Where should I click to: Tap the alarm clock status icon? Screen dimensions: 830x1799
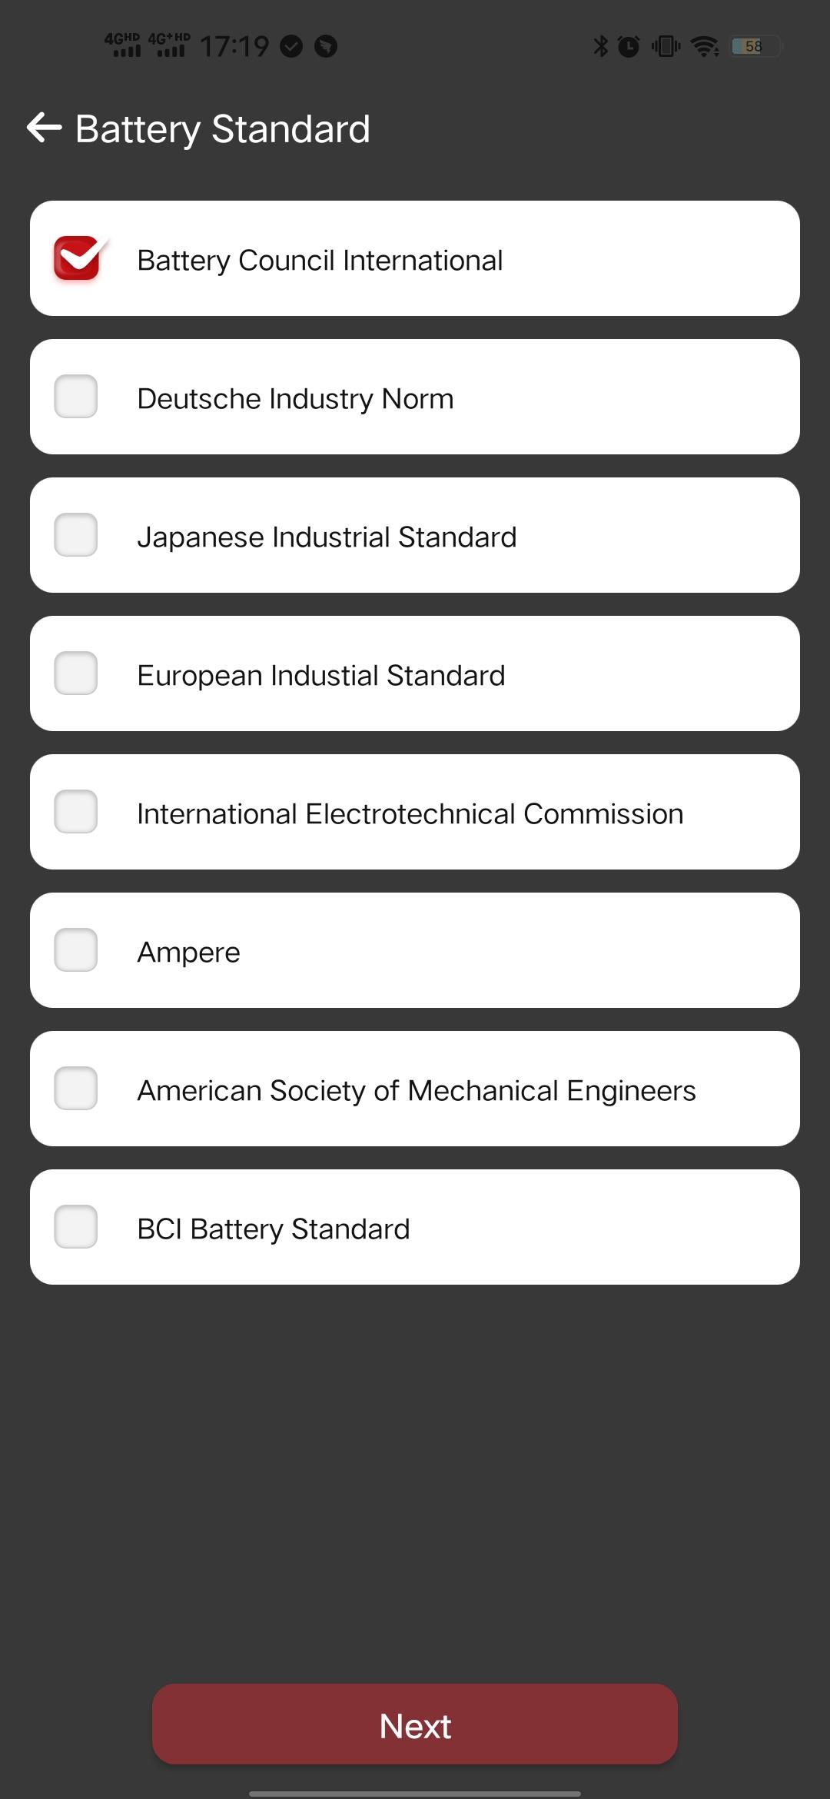point(629,46)
